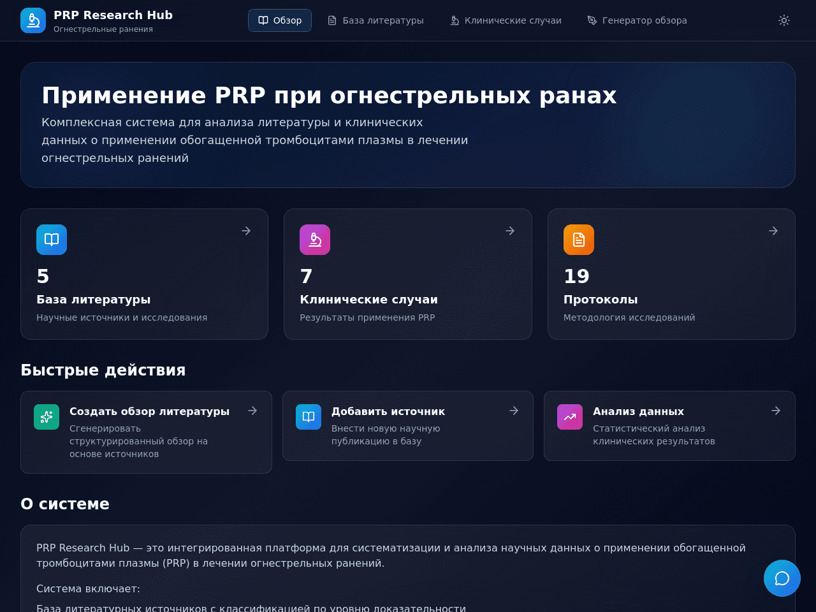Viewport: 816px width, 612px height.
Task: Click pen icon in Генератор обзора tab
Action: pyautogui.click(x=592, y=20)
